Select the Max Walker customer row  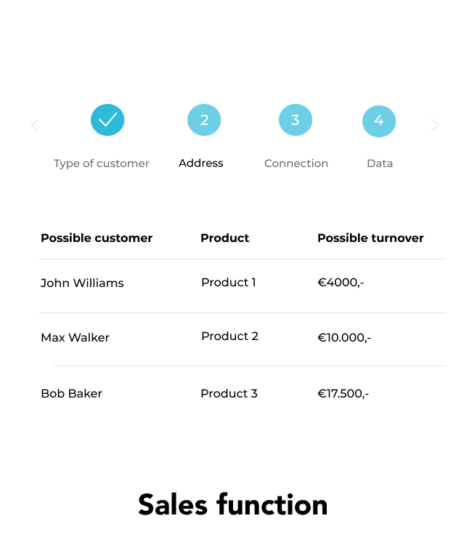pyautogui.click(x=243, y=339)
